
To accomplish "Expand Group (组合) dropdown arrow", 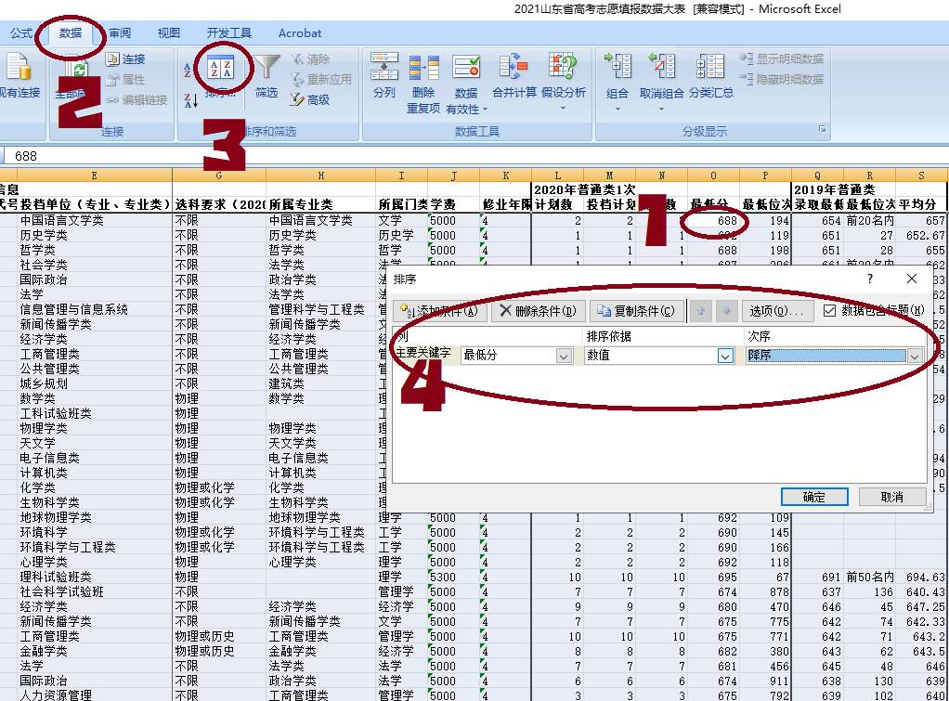I will (617, 109).
